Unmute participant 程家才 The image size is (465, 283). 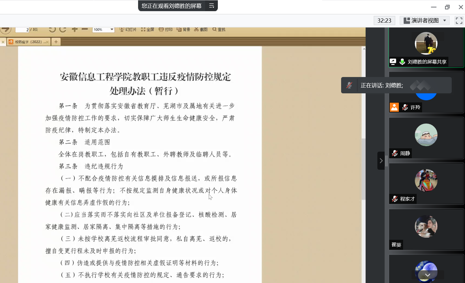tap(395, 199)
